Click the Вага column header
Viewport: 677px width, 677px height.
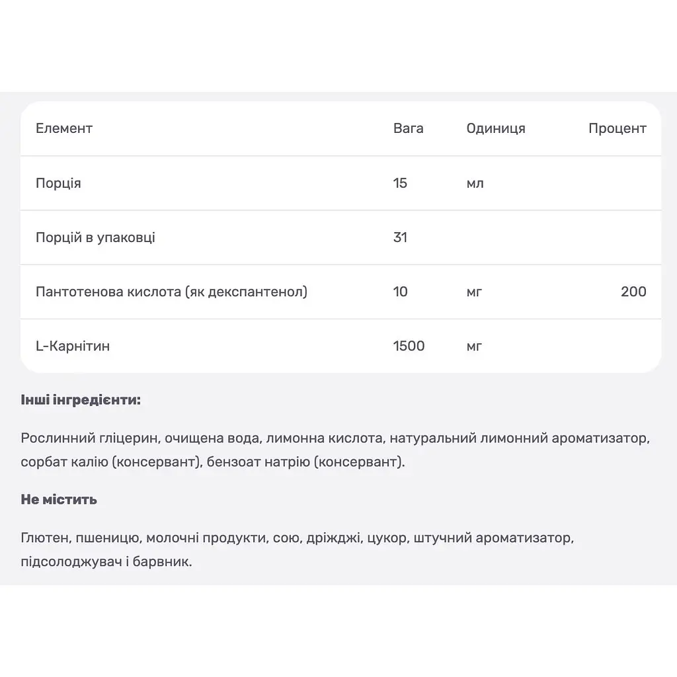pos(408,128)
